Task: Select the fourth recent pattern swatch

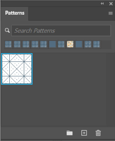Action: (35, 44)
